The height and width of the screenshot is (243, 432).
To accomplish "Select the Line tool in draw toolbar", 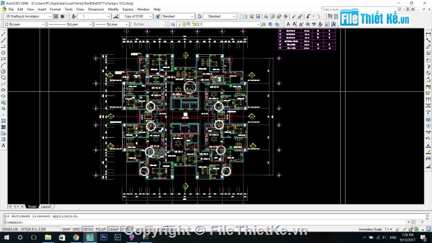I will [x=3, y=34].
